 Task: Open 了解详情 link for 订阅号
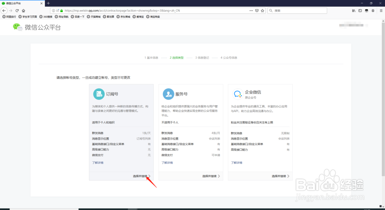[98, 163]
